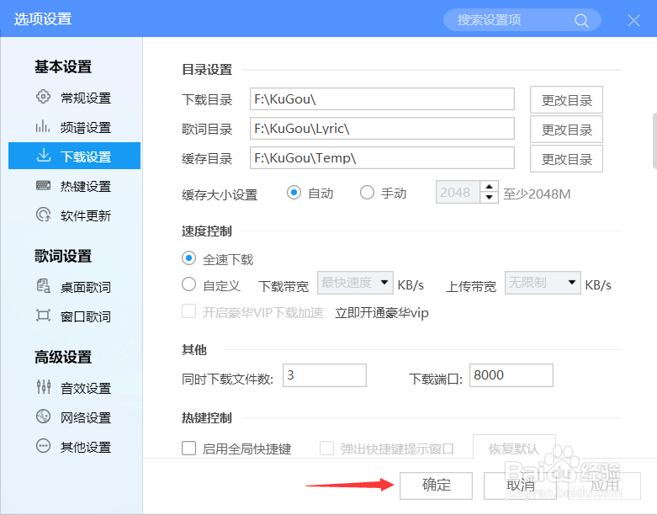
Task: Decrease cache size with down arrow
Action: tap(489, 198)
